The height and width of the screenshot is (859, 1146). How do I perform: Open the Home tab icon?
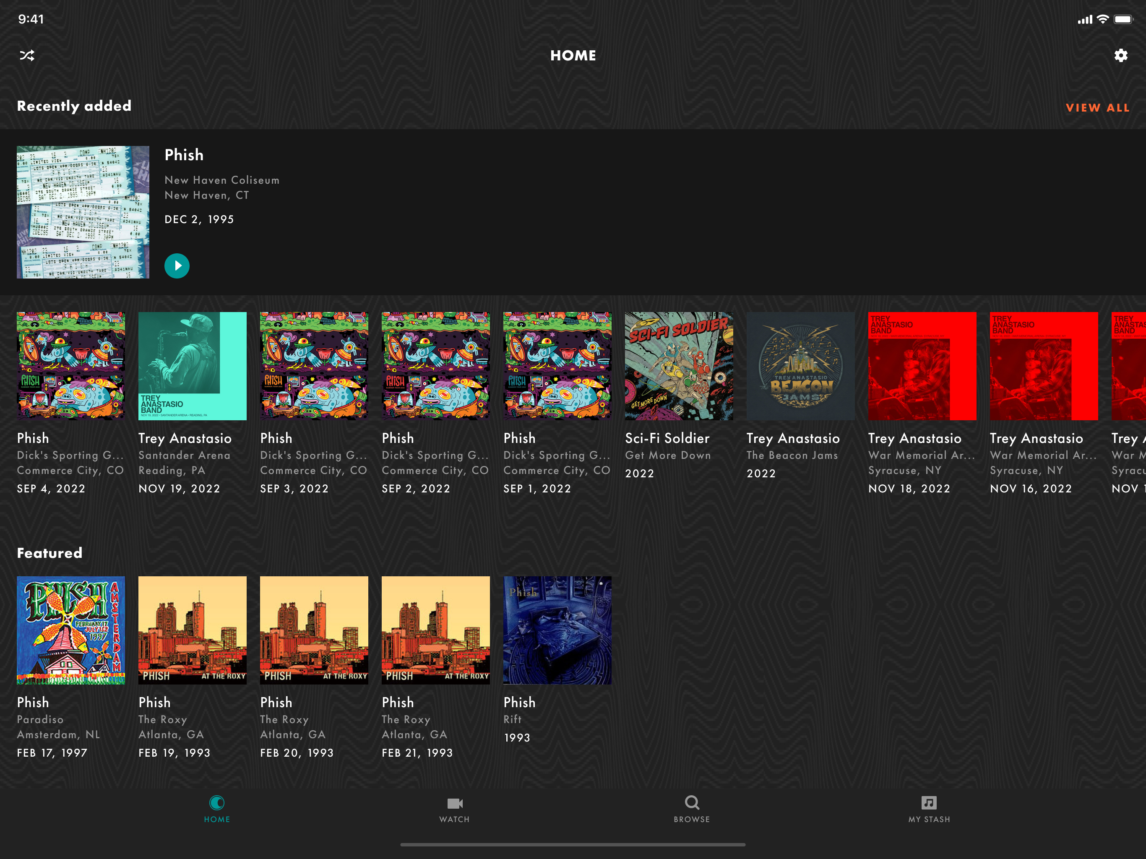[x=216, y=804]
